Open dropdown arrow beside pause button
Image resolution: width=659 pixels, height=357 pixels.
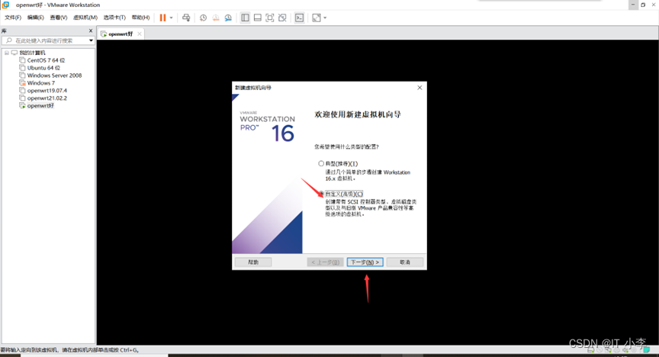[172, 17]
